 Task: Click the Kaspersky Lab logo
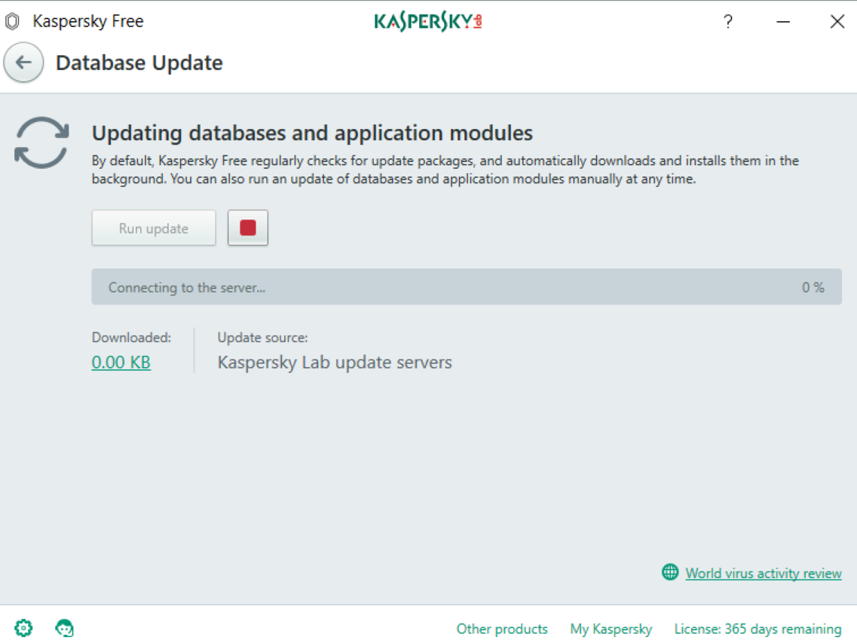tap(427, 21)
